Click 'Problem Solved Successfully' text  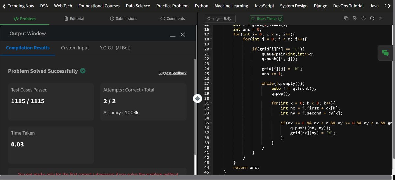43,71
